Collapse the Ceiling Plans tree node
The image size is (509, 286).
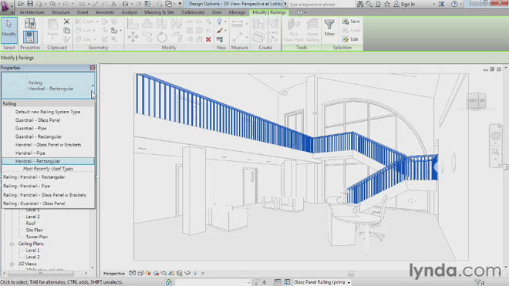[12, 244]
